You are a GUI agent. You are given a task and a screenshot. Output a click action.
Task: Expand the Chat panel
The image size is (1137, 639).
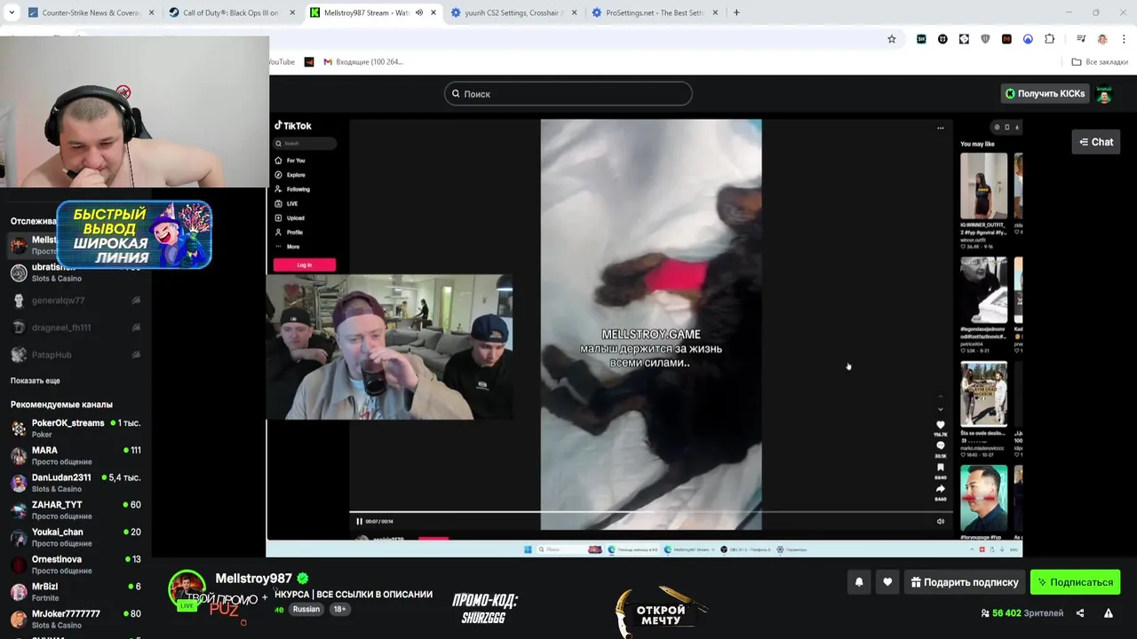[1096, 142]
